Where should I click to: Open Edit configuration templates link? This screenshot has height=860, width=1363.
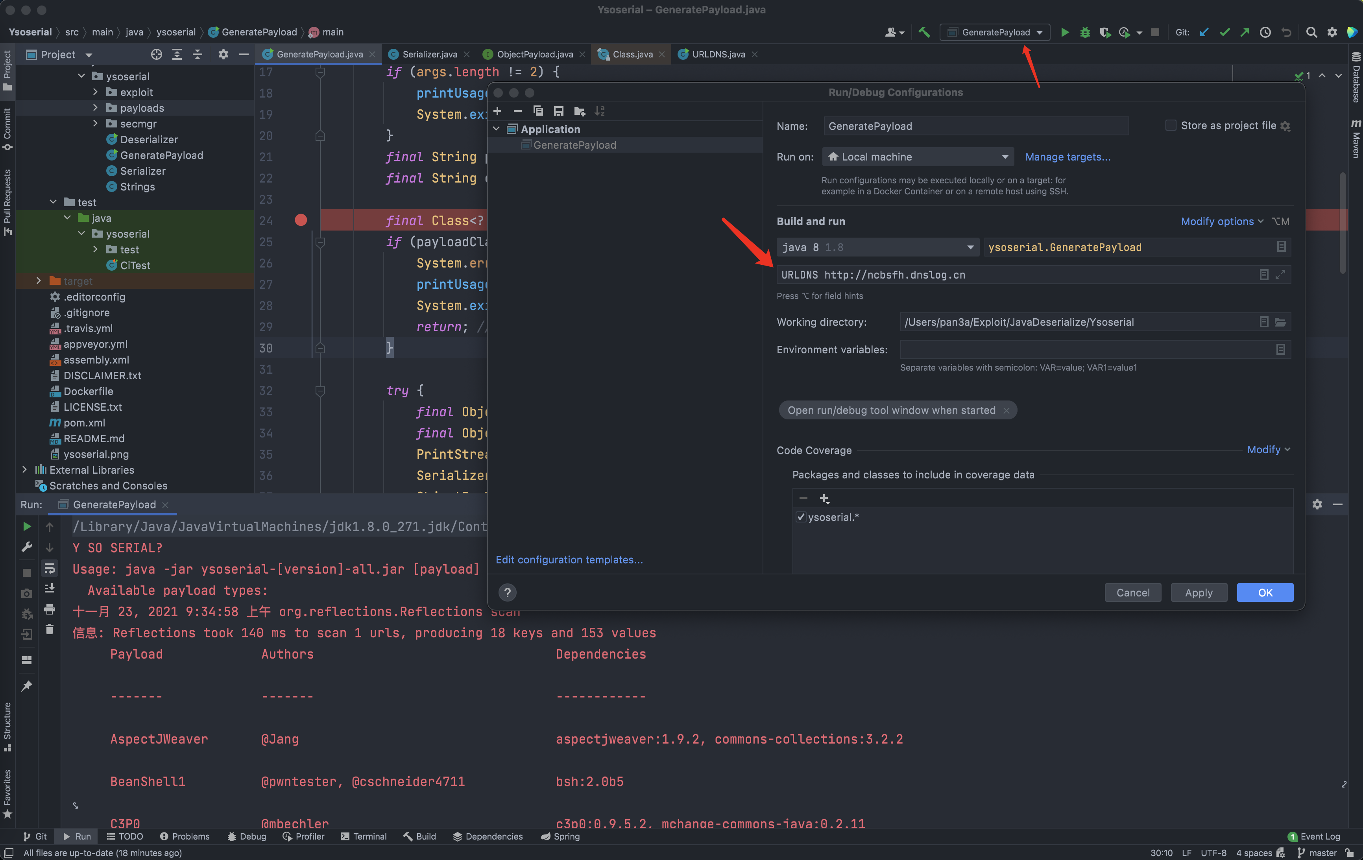pyautogui.click(x=569, y=559)
